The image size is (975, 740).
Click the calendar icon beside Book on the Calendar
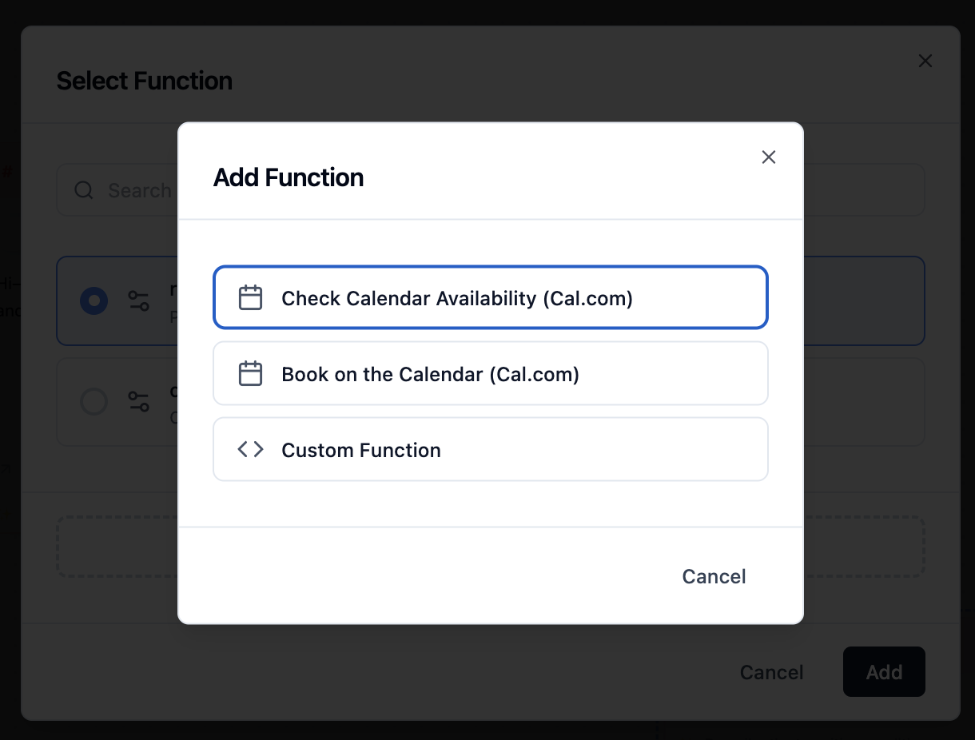[250, 372]
